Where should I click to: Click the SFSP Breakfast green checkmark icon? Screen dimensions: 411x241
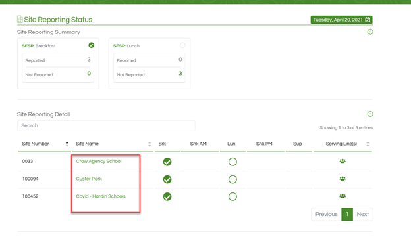(x=91, y=45)
